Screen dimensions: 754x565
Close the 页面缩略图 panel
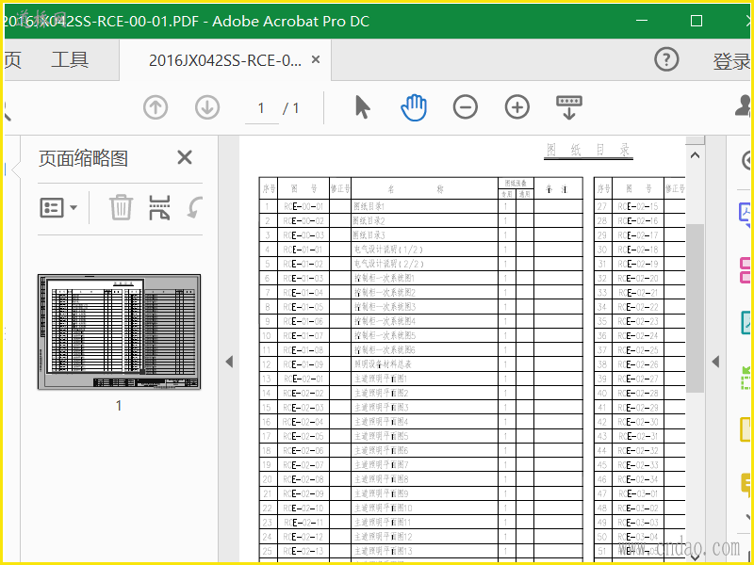tap(185, 157)
